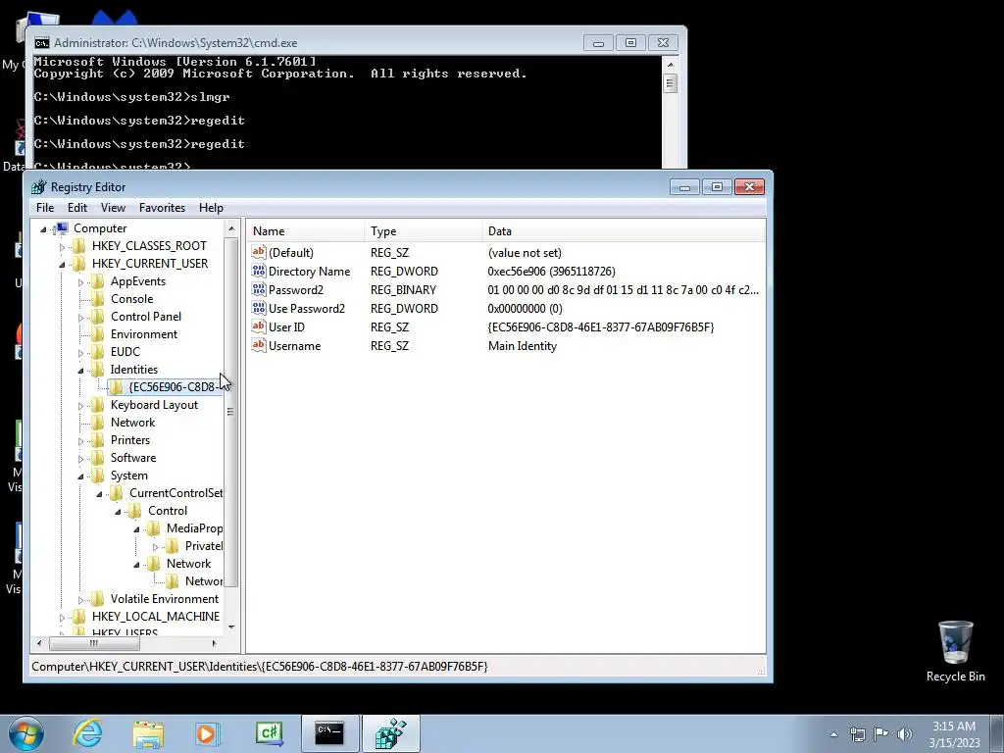Click the Directory Name DWORD value icon
Screen dimensions: 1004x753
(259, 271)
